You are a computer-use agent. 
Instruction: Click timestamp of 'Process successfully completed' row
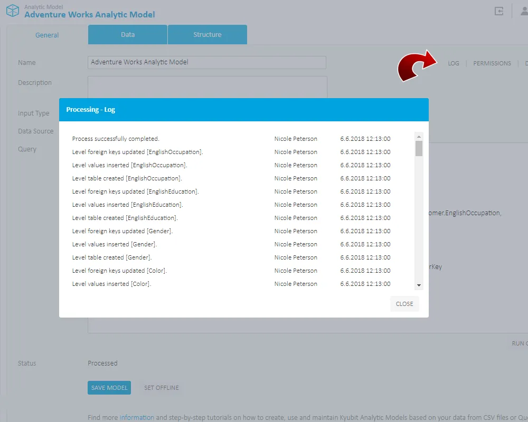pos(365,139)
